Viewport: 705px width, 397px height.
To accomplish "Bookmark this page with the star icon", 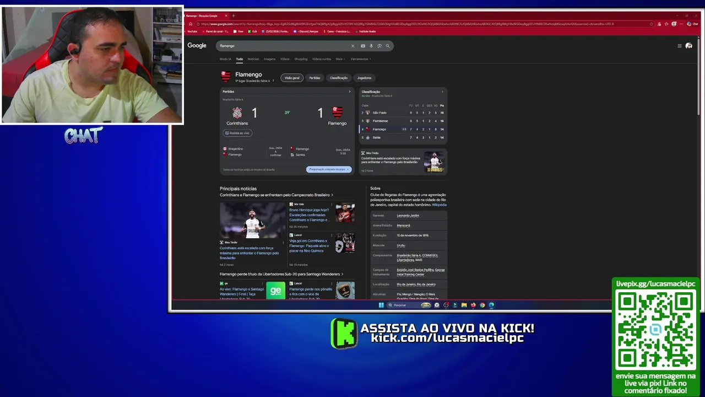I will pyautogui.click(x=652, y=24).
